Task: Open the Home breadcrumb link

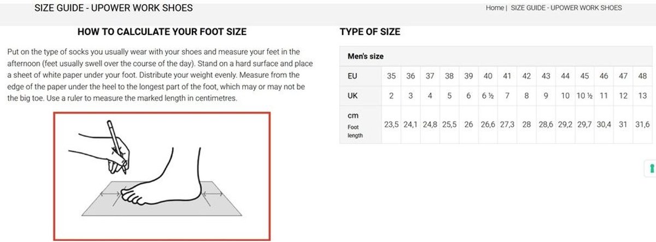Action: [x=495, y=8]
